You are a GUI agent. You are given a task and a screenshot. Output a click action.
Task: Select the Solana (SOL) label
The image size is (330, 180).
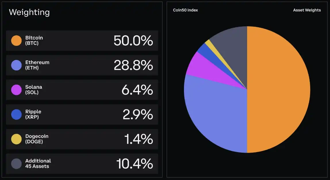pyautogui.click(x=33, y=90)
